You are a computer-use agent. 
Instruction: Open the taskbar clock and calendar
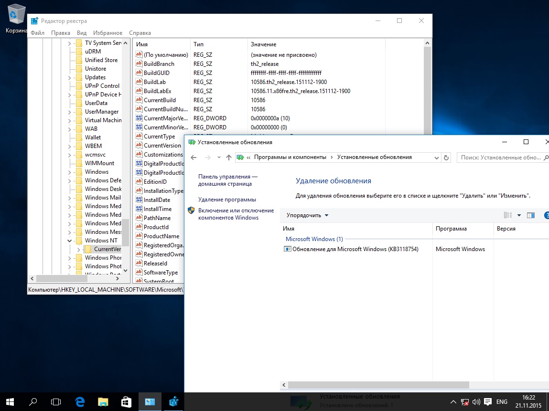pos(528,401)
